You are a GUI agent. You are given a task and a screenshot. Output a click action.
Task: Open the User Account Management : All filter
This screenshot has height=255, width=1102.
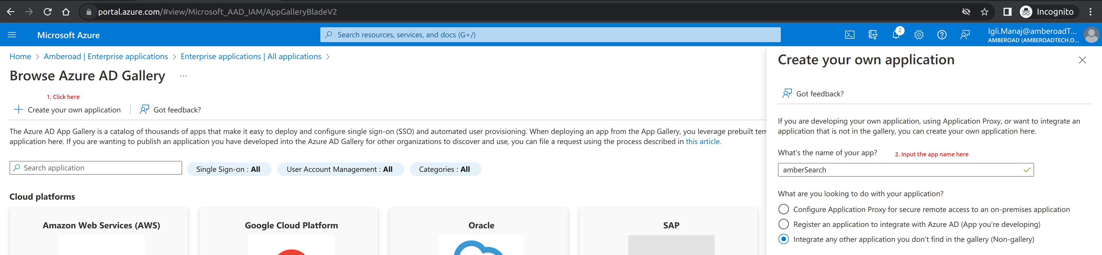tap(340, 169)
